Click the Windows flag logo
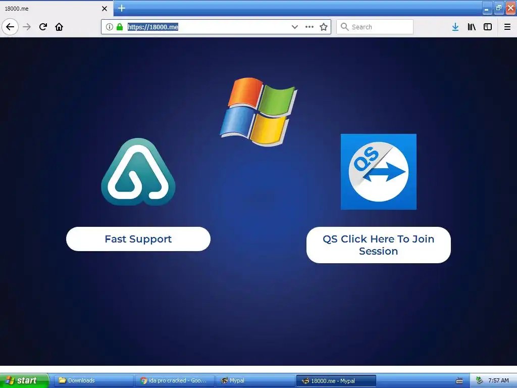Viewport: 517px width, 388px height. pyautogui.click(x=258, y=112)
